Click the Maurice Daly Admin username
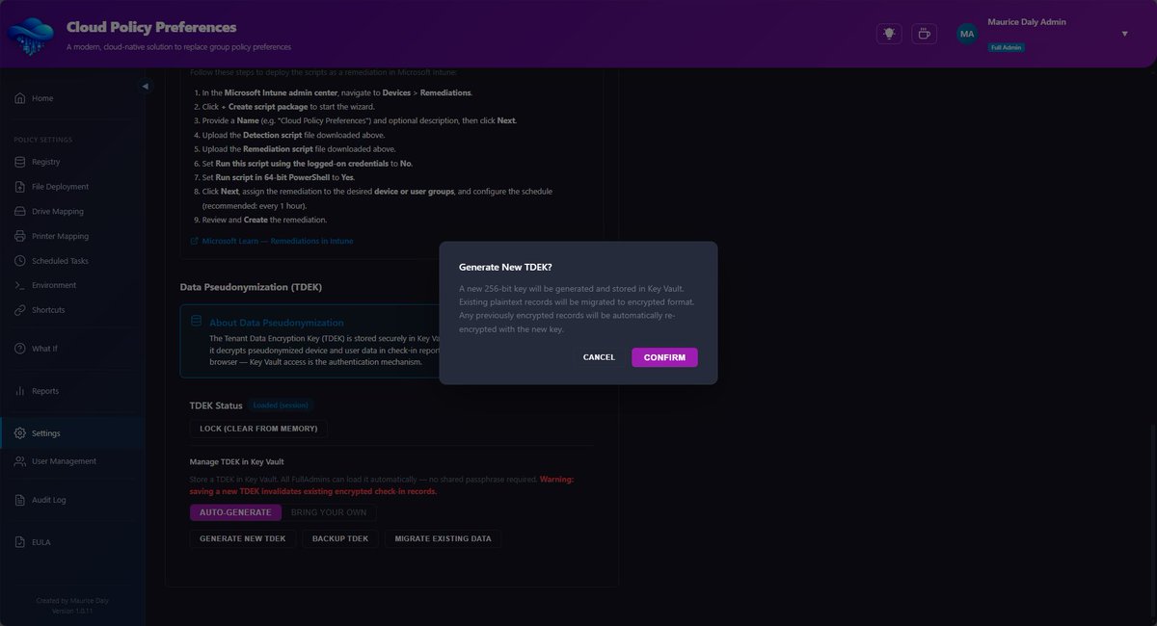 pyautogui.click(x=1027, y=21)
